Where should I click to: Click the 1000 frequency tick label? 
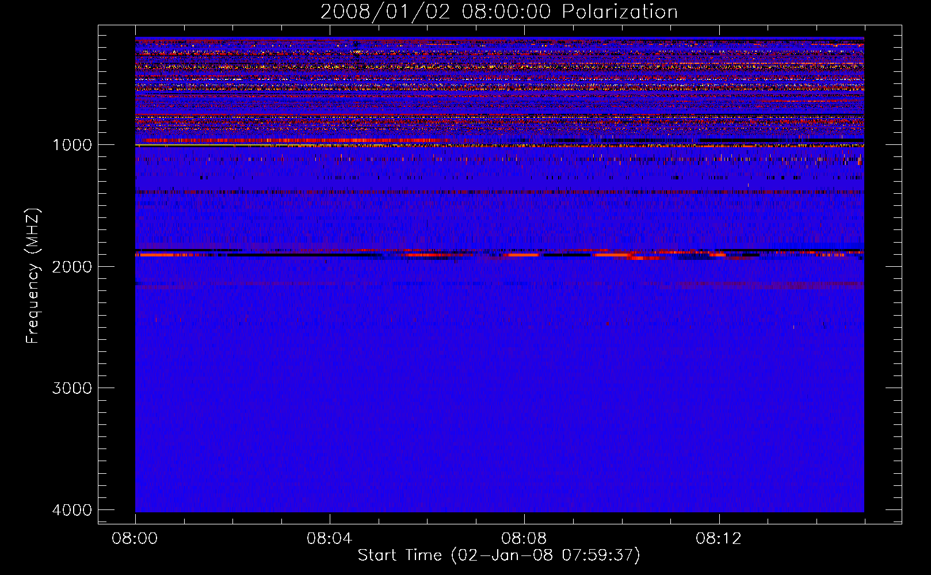[x=72, y=145]
